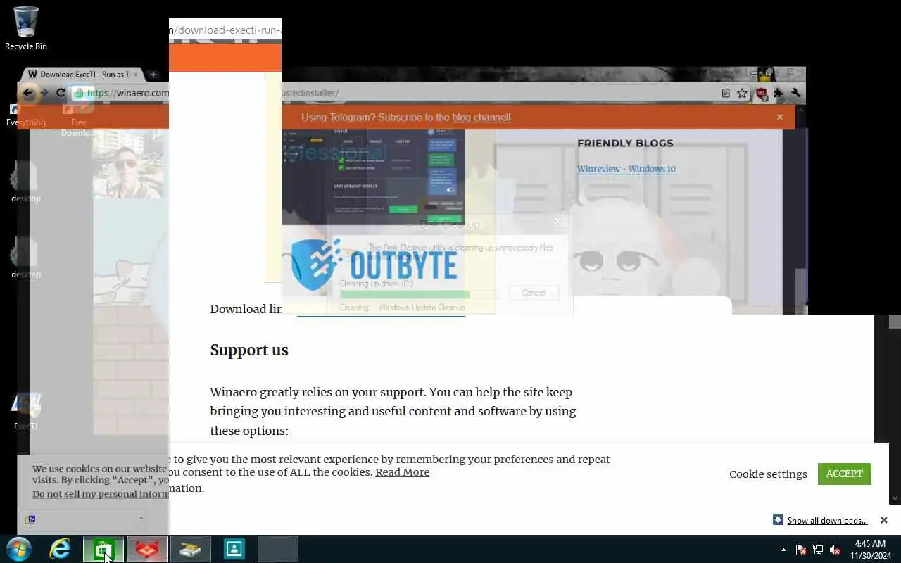
Task: Open the red taskbar application icon
Action: click(x=147, y=549)
